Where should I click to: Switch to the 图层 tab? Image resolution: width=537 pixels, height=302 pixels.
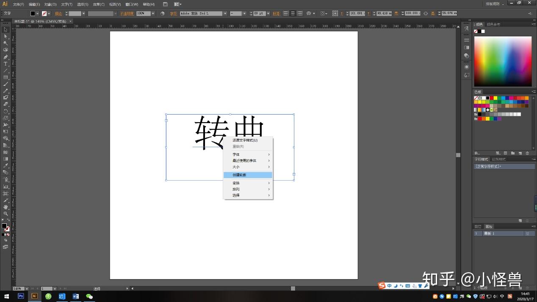click(x=478, y=226)
